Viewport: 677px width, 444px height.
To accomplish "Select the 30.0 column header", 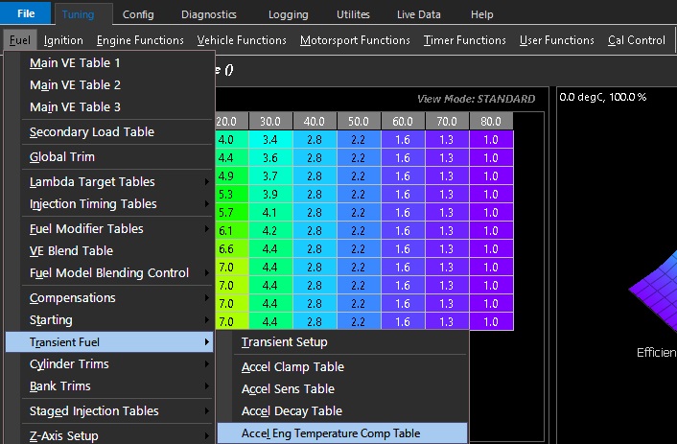I will click(x=270, y=122).
